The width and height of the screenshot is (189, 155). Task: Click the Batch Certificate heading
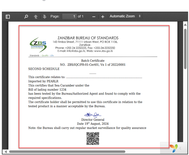coord(93,61)
